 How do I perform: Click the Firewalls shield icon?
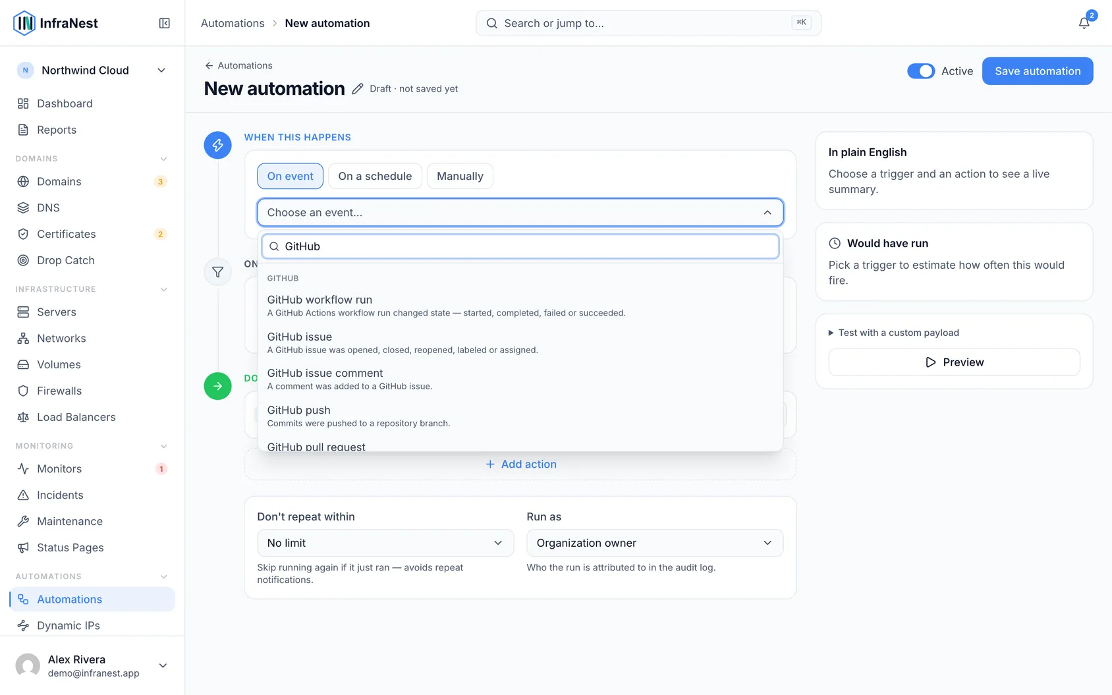tap(23, 391)
